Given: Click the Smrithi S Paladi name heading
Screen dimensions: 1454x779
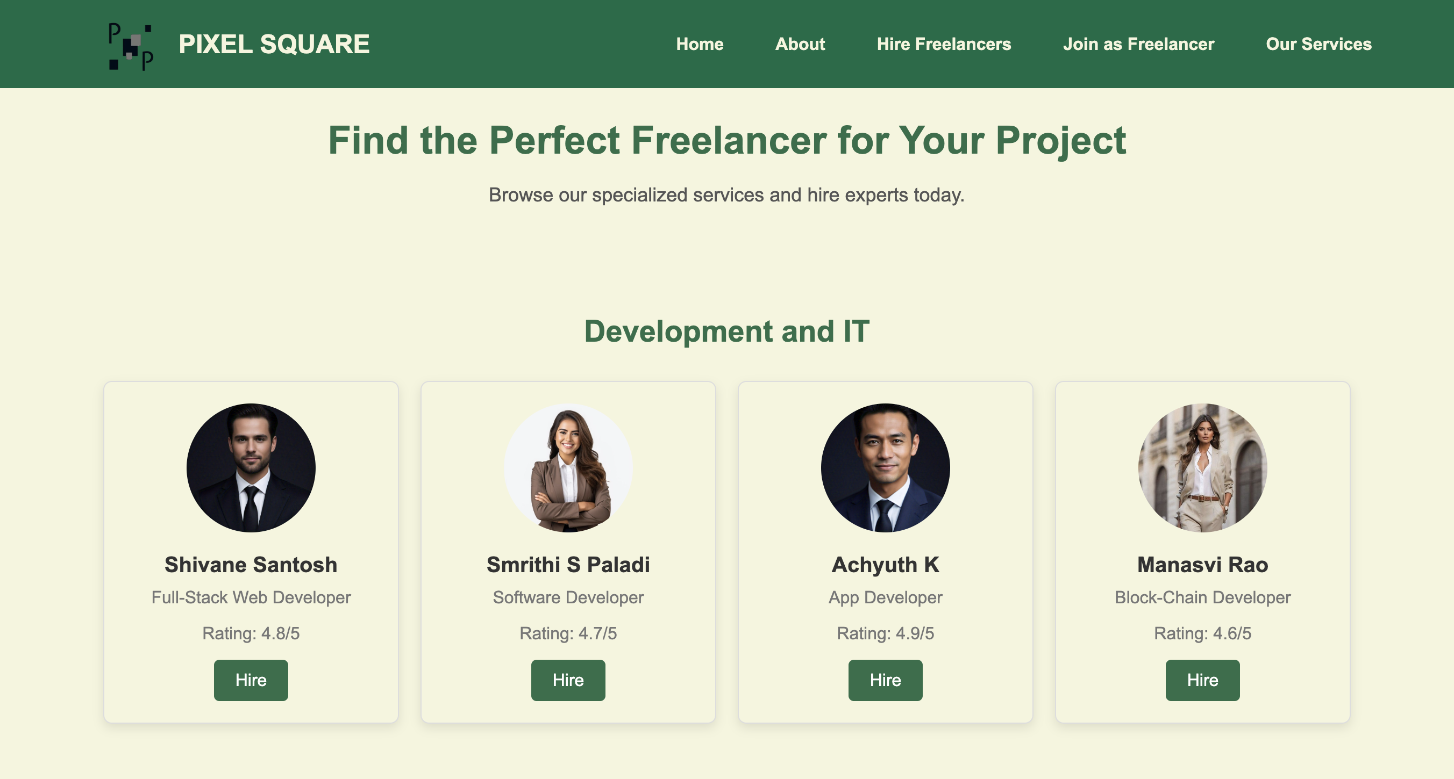Looking at the screenshot, I should pos(568,565).
